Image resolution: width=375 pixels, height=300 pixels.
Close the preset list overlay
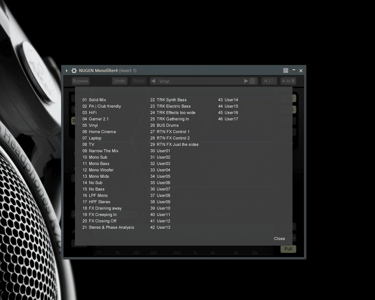pos(279,238)
